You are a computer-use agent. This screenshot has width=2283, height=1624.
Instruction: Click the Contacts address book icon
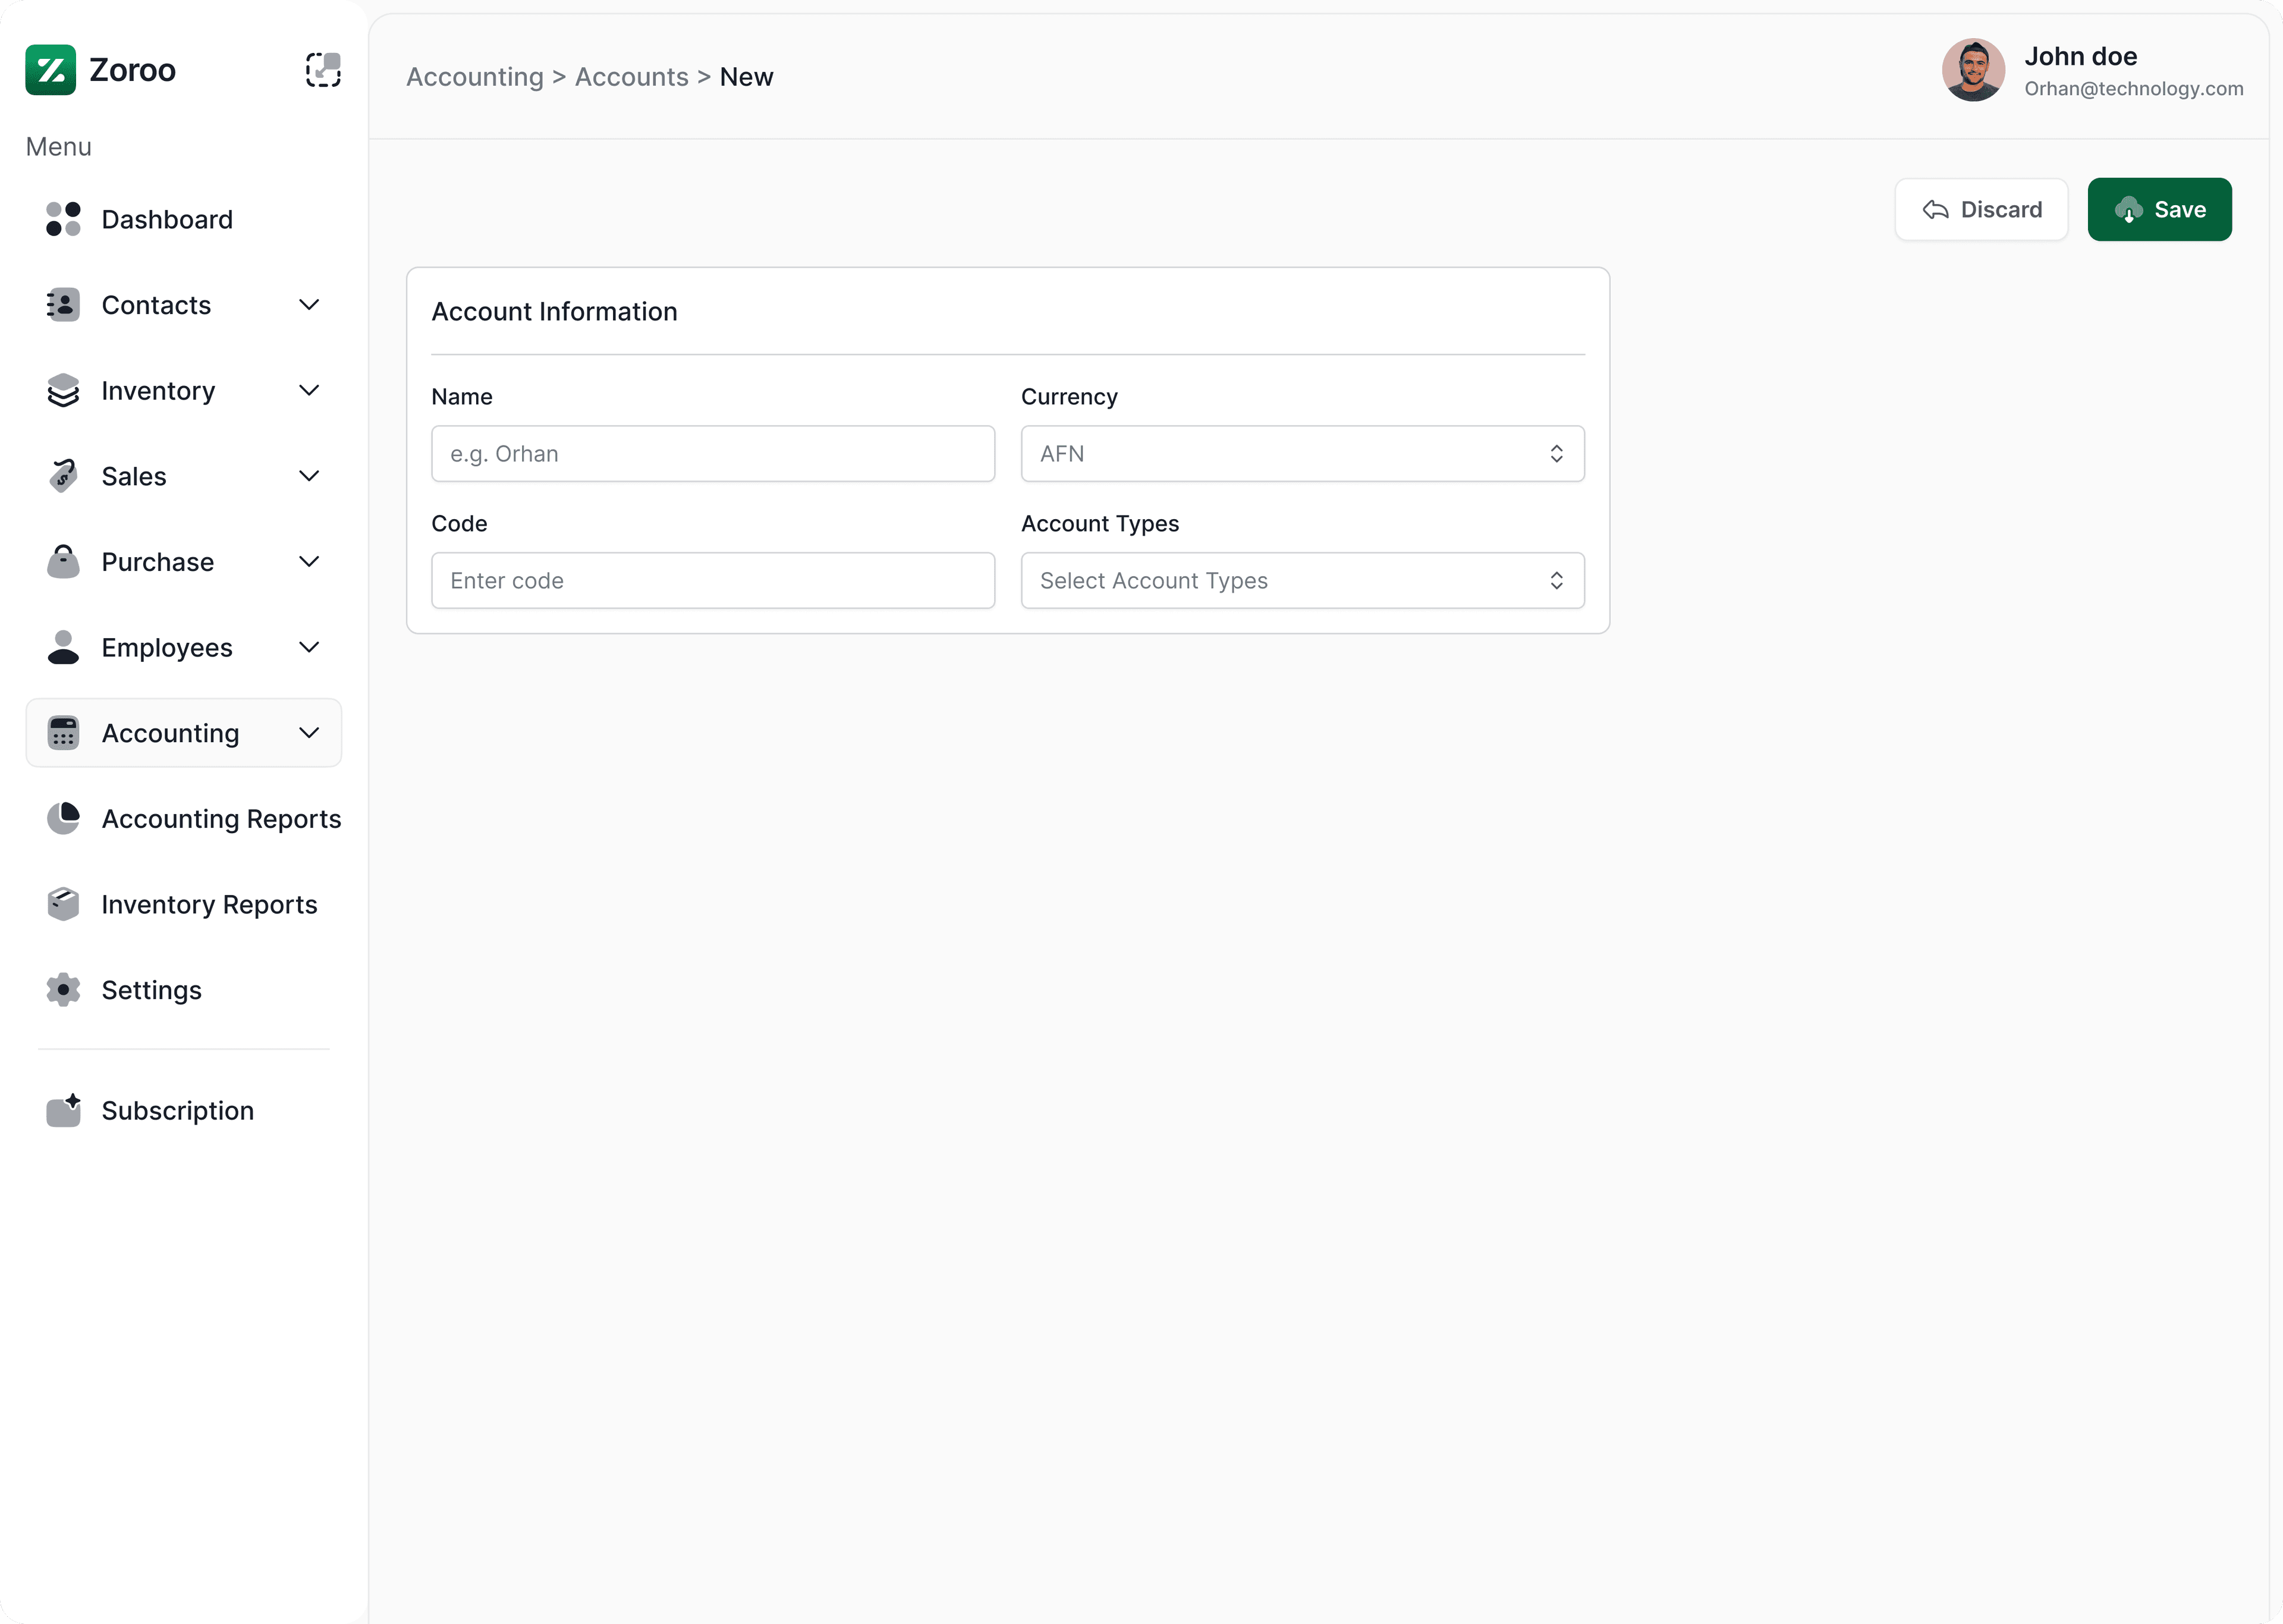tap(63, 305)
